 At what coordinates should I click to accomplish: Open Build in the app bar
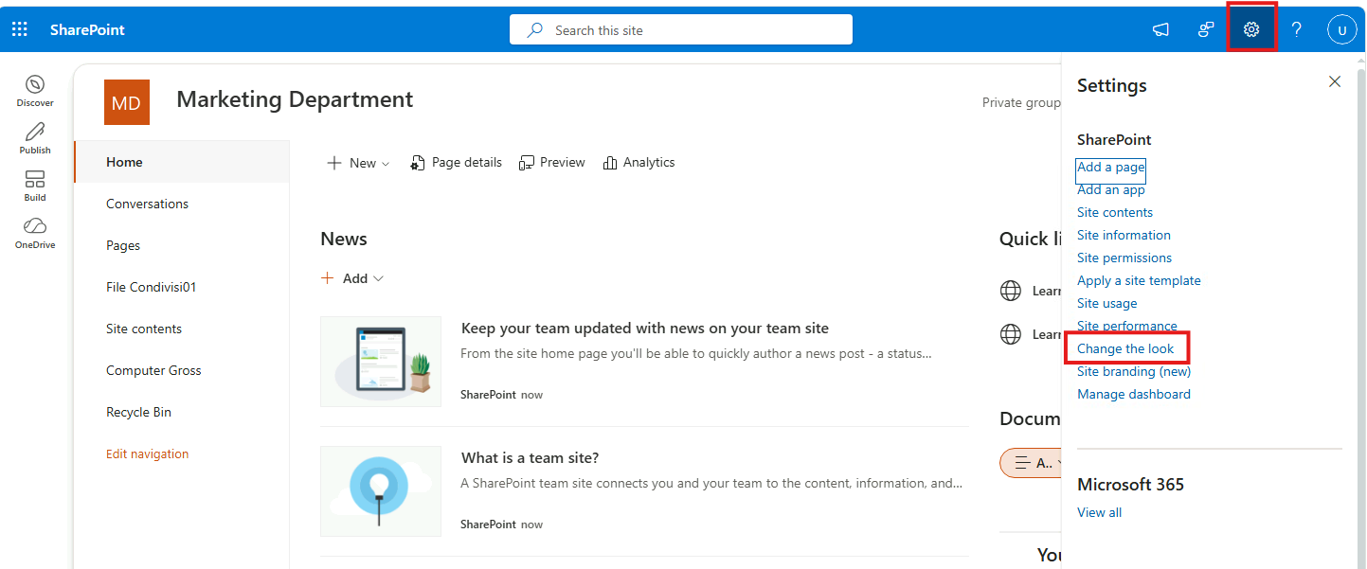tap(35, 186)
